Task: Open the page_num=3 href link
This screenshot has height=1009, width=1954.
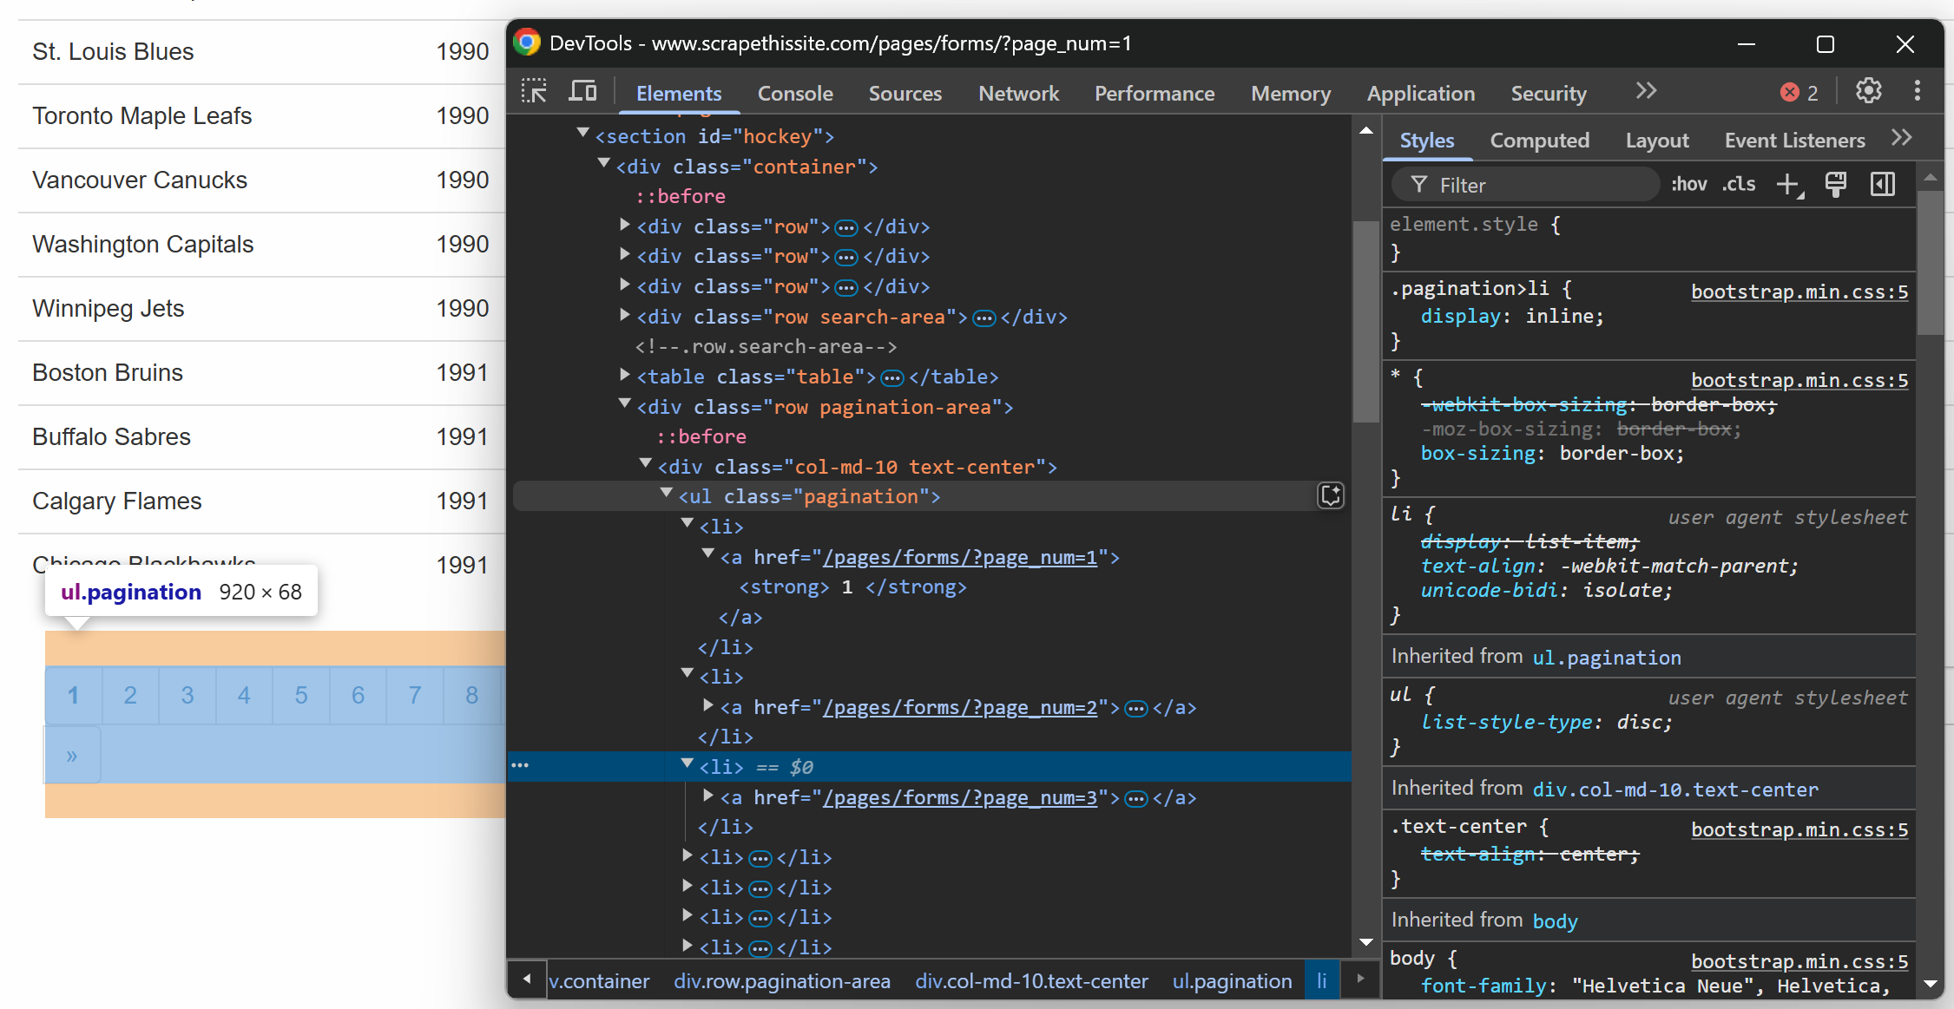Action: click(959, 798)
